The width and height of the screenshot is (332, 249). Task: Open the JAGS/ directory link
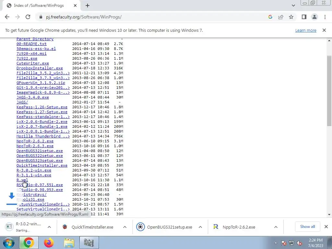[22, 102]
